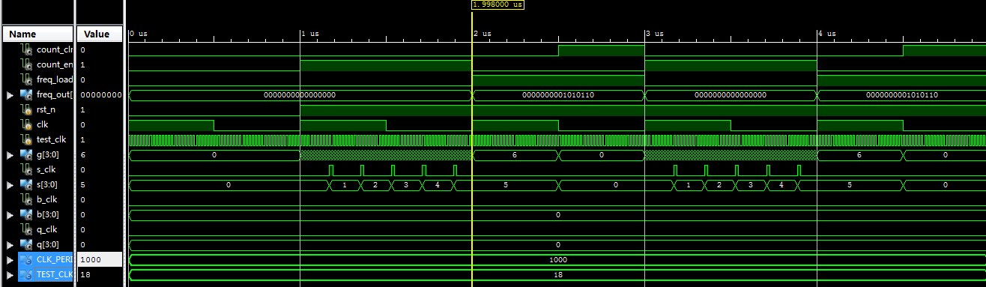Expand the g[3:0] bus
The width and height of the screenshot is (986, 287).
point(10,155)
